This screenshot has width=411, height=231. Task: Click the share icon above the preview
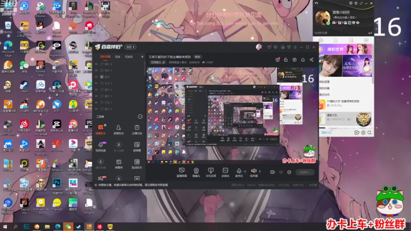(311, 60)
